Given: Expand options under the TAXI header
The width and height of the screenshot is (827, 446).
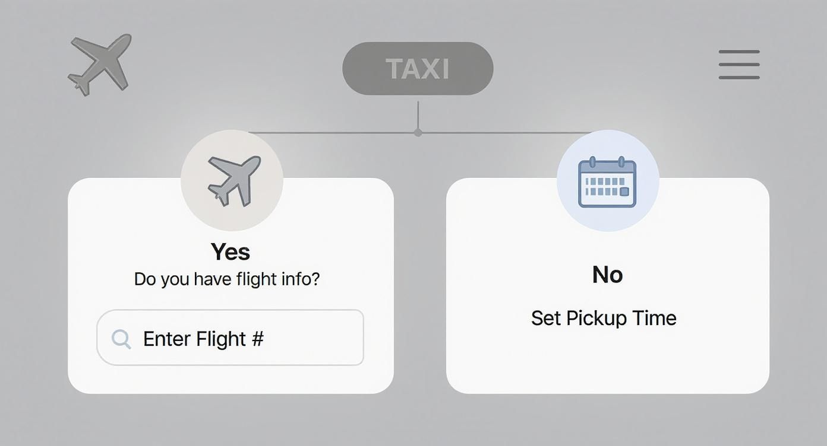Looking at the screenshot, I should click(417, 68).
